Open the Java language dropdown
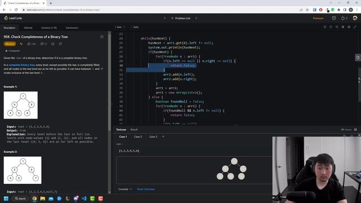This screenshot has height=203, width=361. click(x=120, y=27)
